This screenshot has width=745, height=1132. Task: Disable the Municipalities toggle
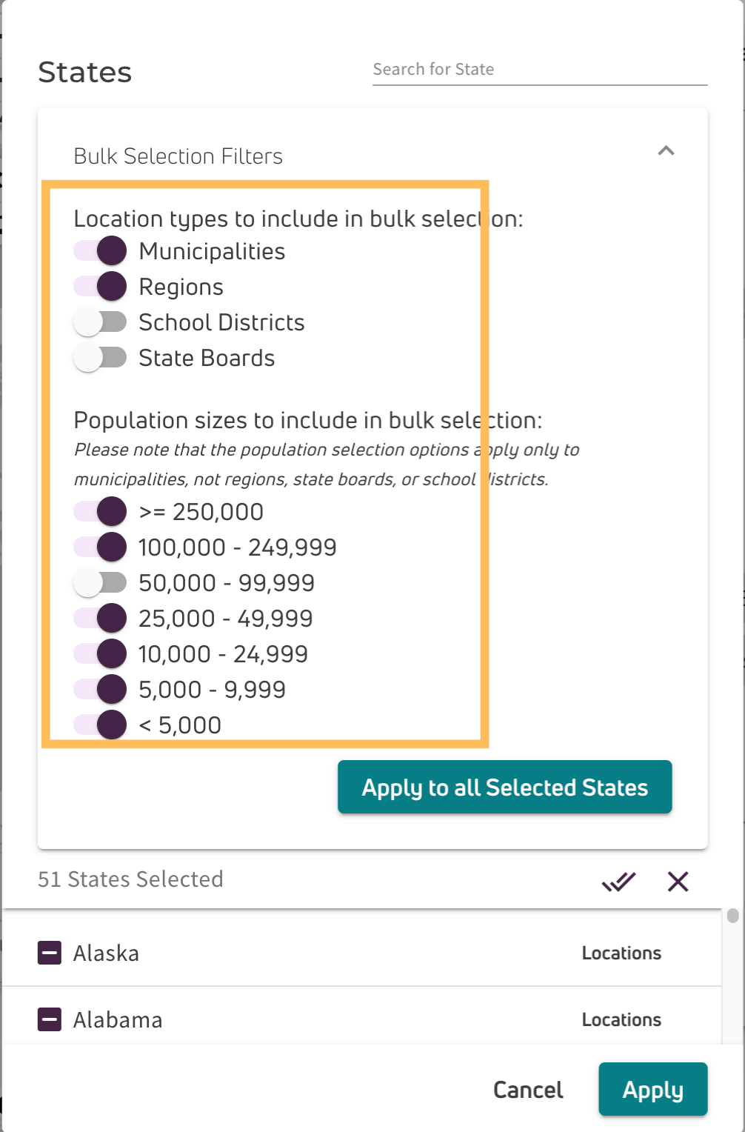coord(100,251)
